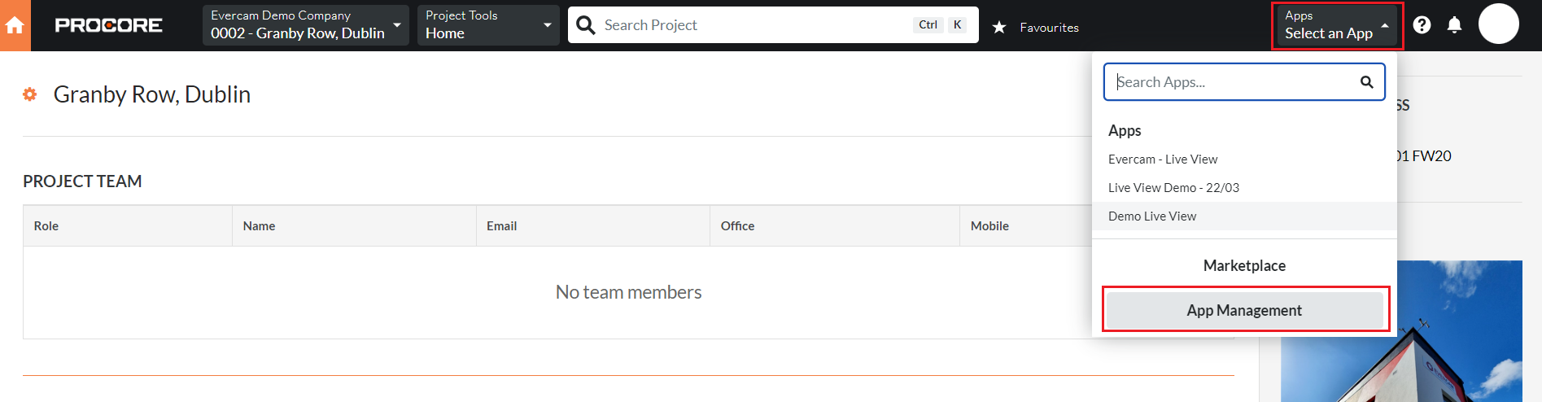
Task: Click the orange gear next to Granby Row
Action: tap(30, 94)
